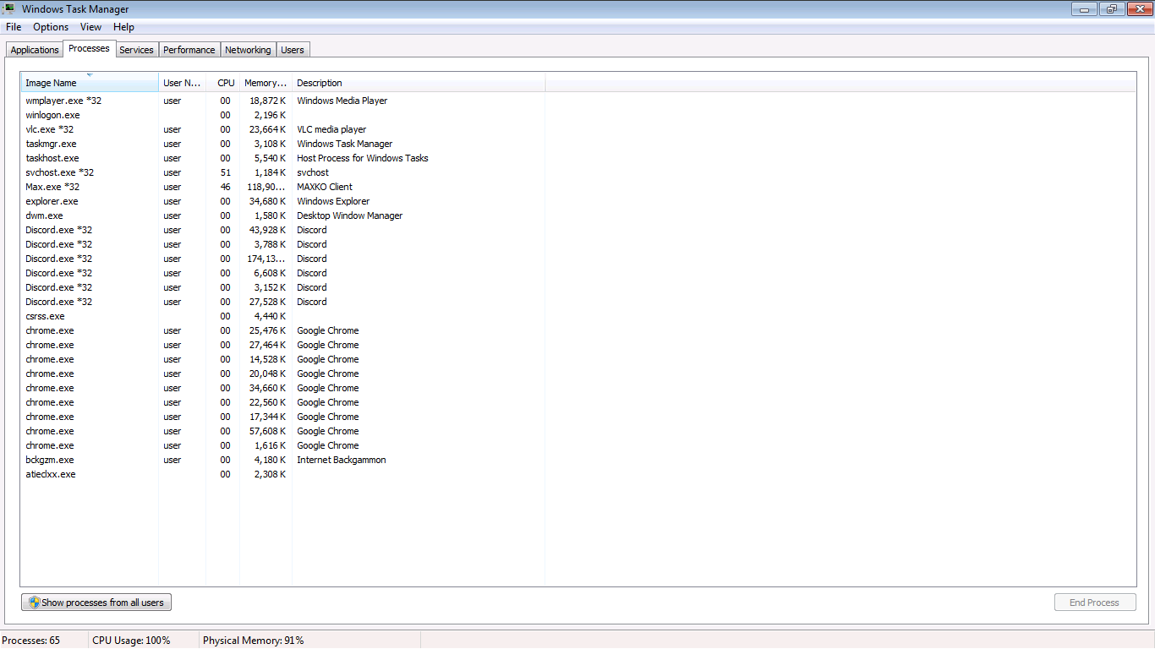Image resolution: width=1155 pixels, height=649 pixels.
Task: Click the Processes: 65 status entry
Action: pyautogui.click(x=31, y=641)
